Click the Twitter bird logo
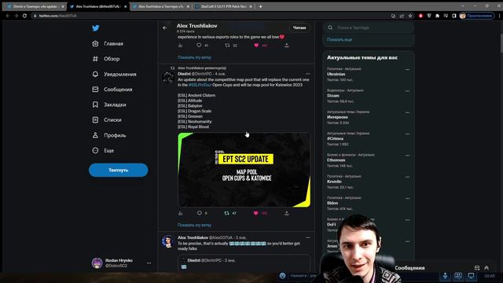This screenshot has height=283, width=503. (95, 28)
